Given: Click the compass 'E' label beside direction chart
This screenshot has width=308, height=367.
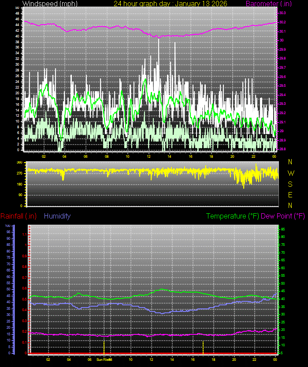Looking at the screenshot, I should coord(290,195).
